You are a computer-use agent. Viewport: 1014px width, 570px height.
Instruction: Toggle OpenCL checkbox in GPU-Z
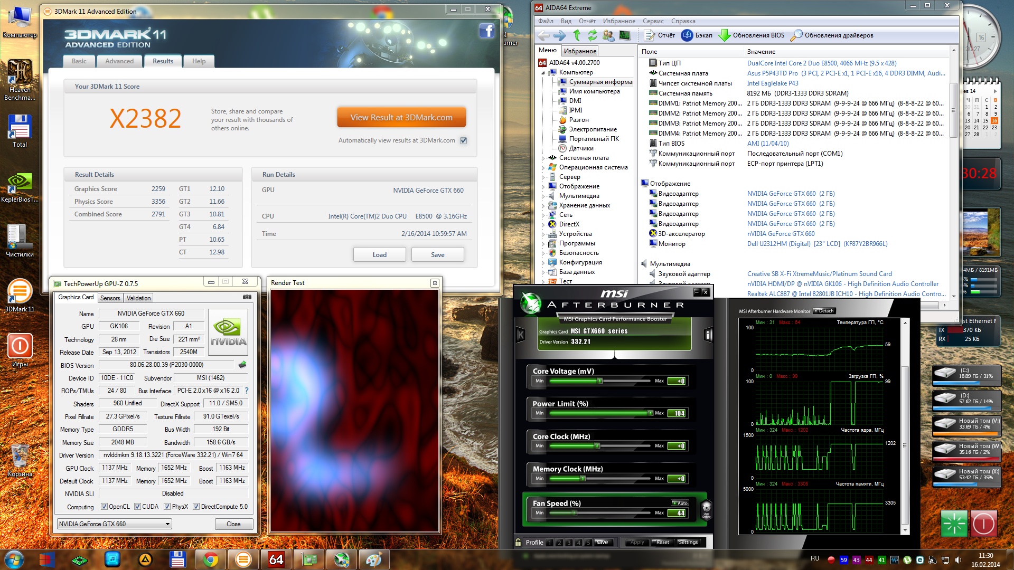[x=104, y=507]
